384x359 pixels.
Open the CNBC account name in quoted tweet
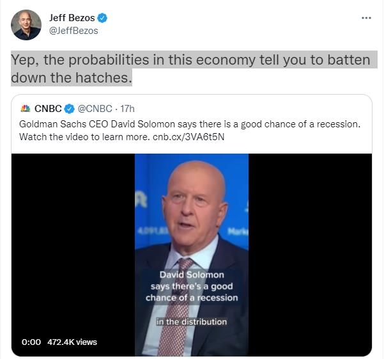(49, 109)
